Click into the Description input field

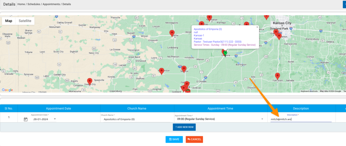[x=301, y=119]
